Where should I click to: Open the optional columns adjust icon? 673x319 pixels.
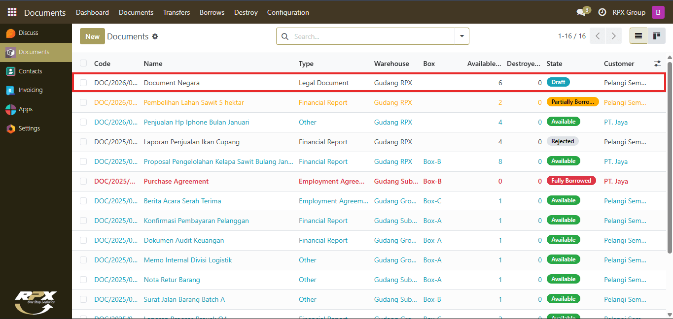(x=657, y=64)
